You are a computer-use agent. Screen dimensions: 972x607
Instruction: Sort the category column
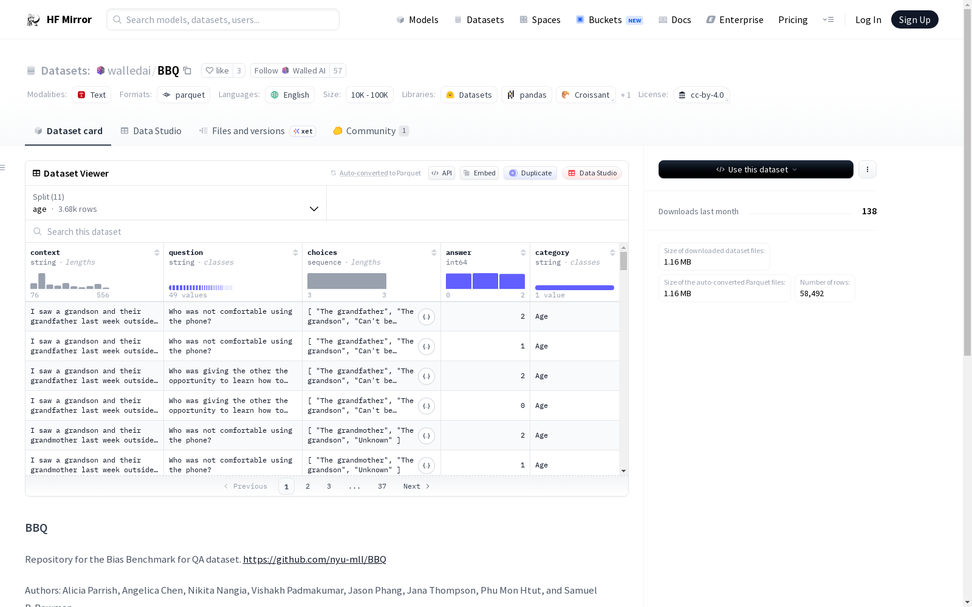612,253
